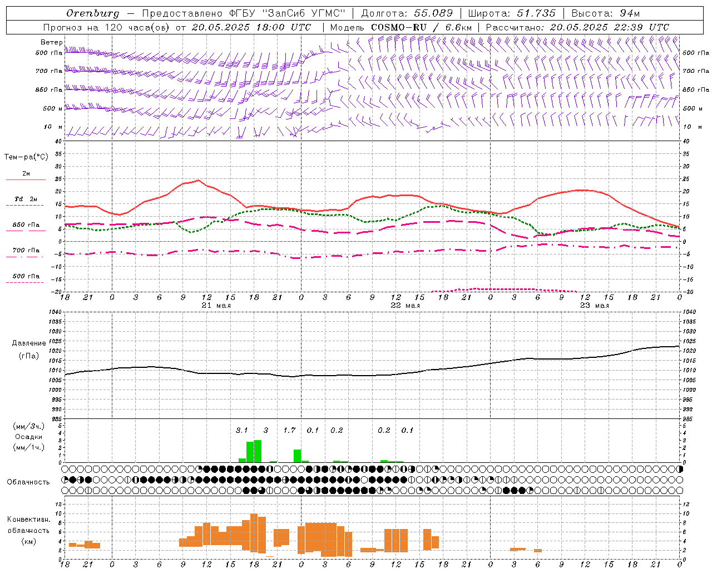Click the "Долгота: 55.089" header field
712x569 pixels.
407,13
